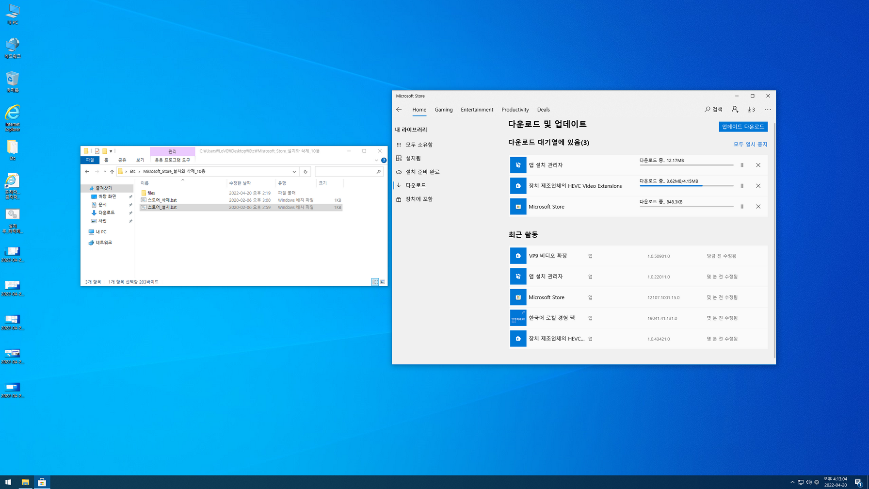Click the Explorer search input field
Image resolution: width=869 pixels, height=489 pixels.
click(345, 172)
